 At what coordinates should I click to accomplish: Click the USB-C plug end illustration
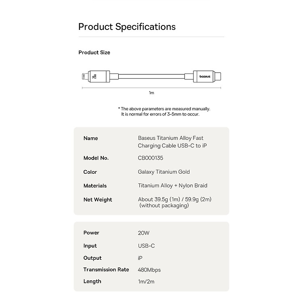(x=218, y=76)
